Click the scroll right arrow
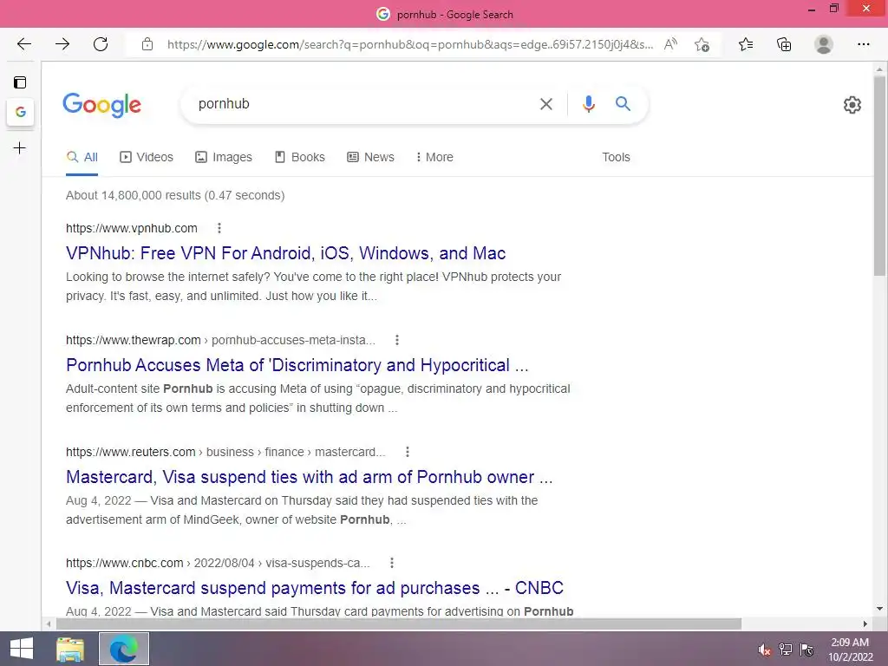This screenshot has height=666, width=888. tap(865, 624)
